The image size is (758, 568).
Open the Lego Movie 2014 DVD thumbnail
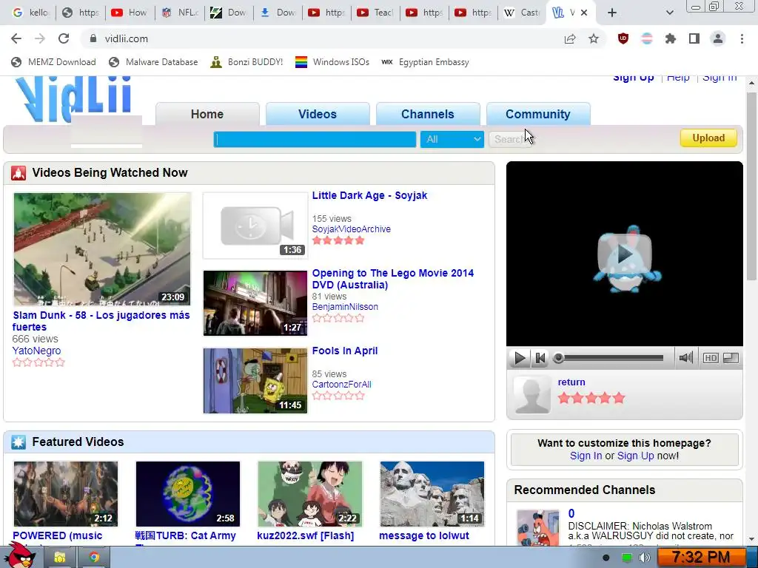coord(255,302)
